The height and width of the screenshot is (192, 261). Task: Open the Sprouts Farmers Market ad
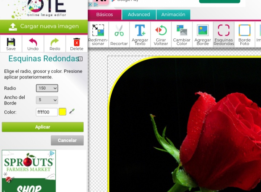pos(29,171)
